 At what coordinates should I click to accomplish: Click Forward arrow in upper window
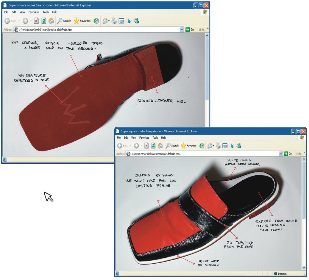click(25, 21)
